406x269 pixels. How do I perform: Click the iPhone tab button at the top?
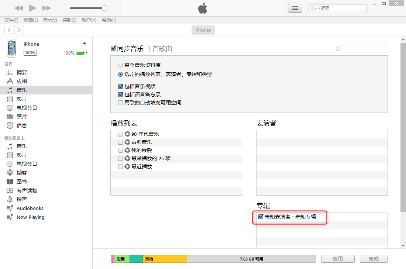(x=203, y=30)
